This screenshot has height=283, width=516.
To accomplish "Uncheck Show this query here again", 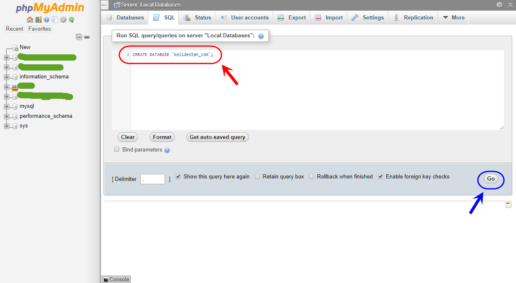I will [x=178, y=176].
